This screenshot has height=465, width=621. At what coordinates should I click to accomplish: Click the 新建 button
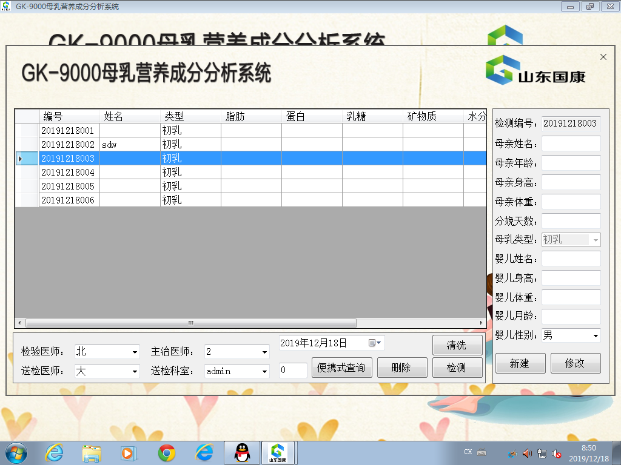coord(520,363)
